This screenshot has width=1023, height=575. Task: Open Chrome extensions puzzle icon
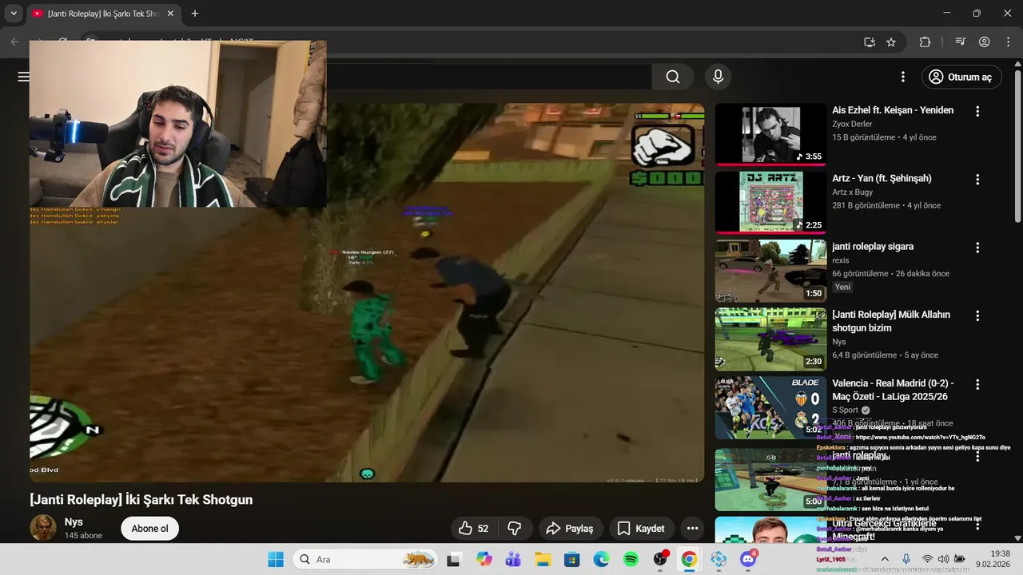[925, 42]
